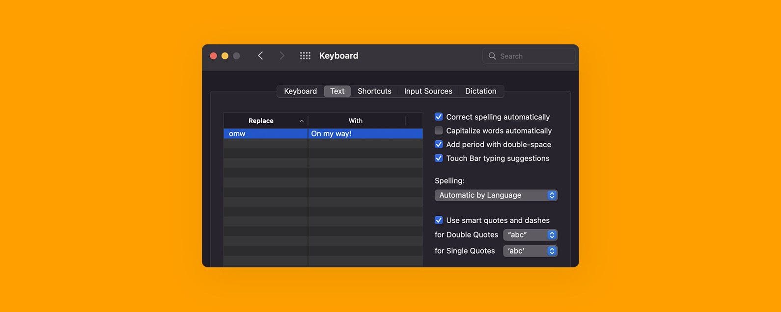Go back with the left chevron
The image size is (781, 312).
coord(260,56)
